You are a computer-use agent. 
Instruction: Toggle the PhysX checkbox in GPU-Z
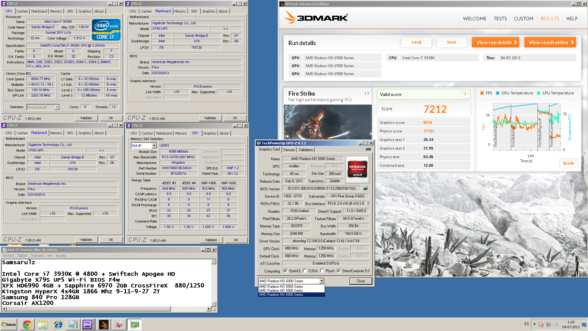[x=322, y=271]
